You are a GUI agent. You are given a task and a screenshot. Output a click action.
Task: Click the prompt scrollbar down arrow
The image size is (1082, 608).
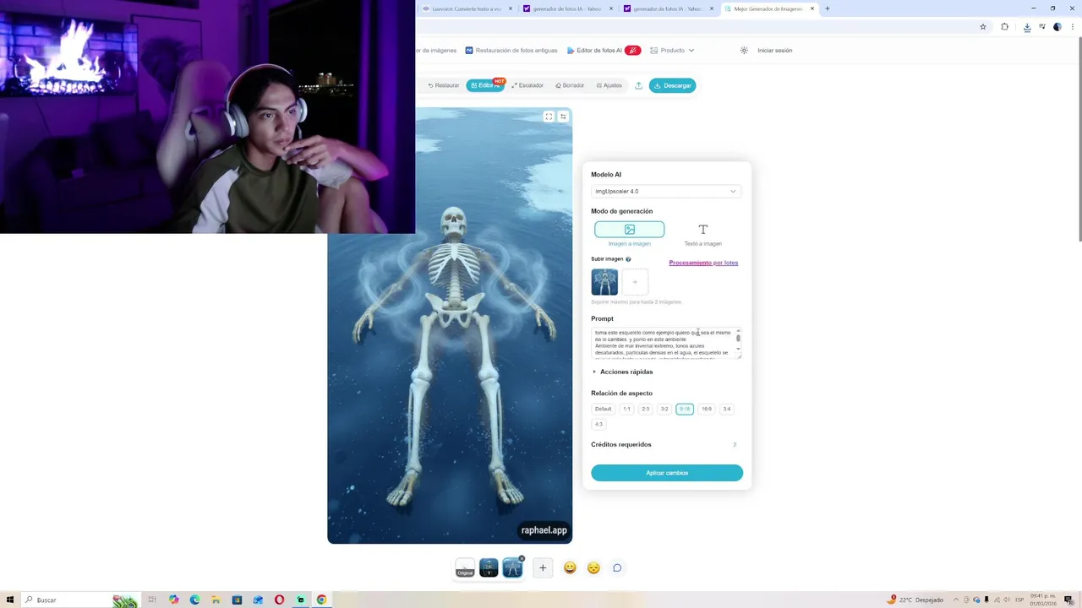[x=738, y=349]
